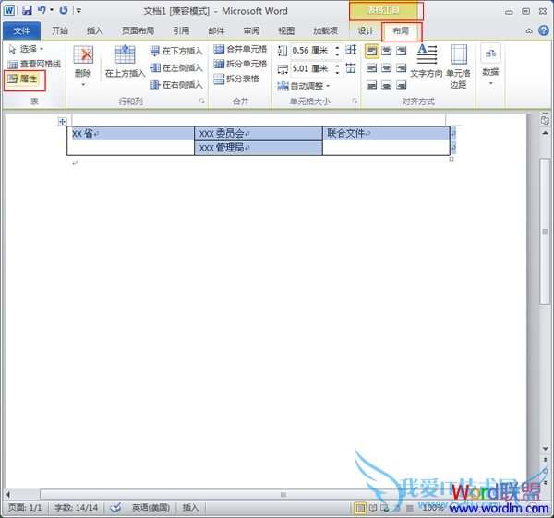This screenshot has height=518, width=554.
Task: Open the 单元格大小 dialog launcher
Action: [355, 102]
